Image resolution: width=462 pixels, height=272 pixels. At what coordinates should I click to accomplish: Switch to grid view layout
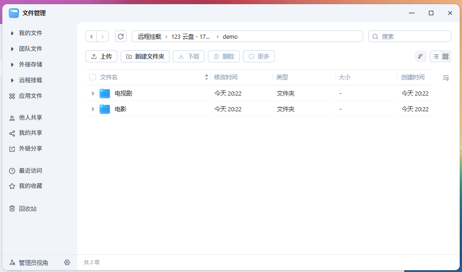pos(445,56)
